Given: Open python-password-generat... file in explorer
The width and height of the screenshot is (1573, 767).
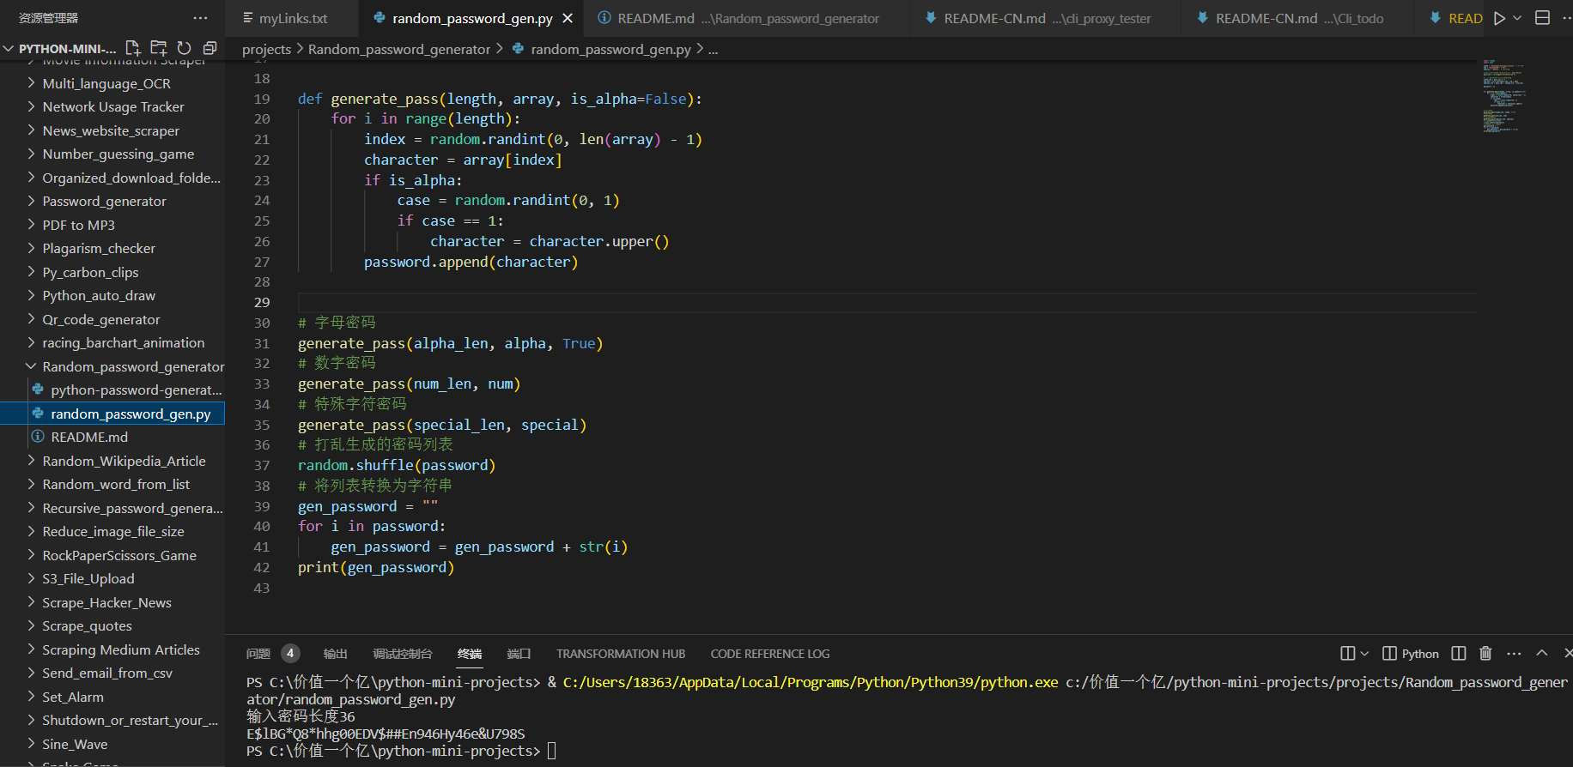Looking at the screenshot, I should 112,390.
